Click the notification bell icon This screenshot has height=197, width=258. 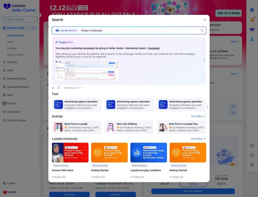pyautogui.click(x=252, y=20)
